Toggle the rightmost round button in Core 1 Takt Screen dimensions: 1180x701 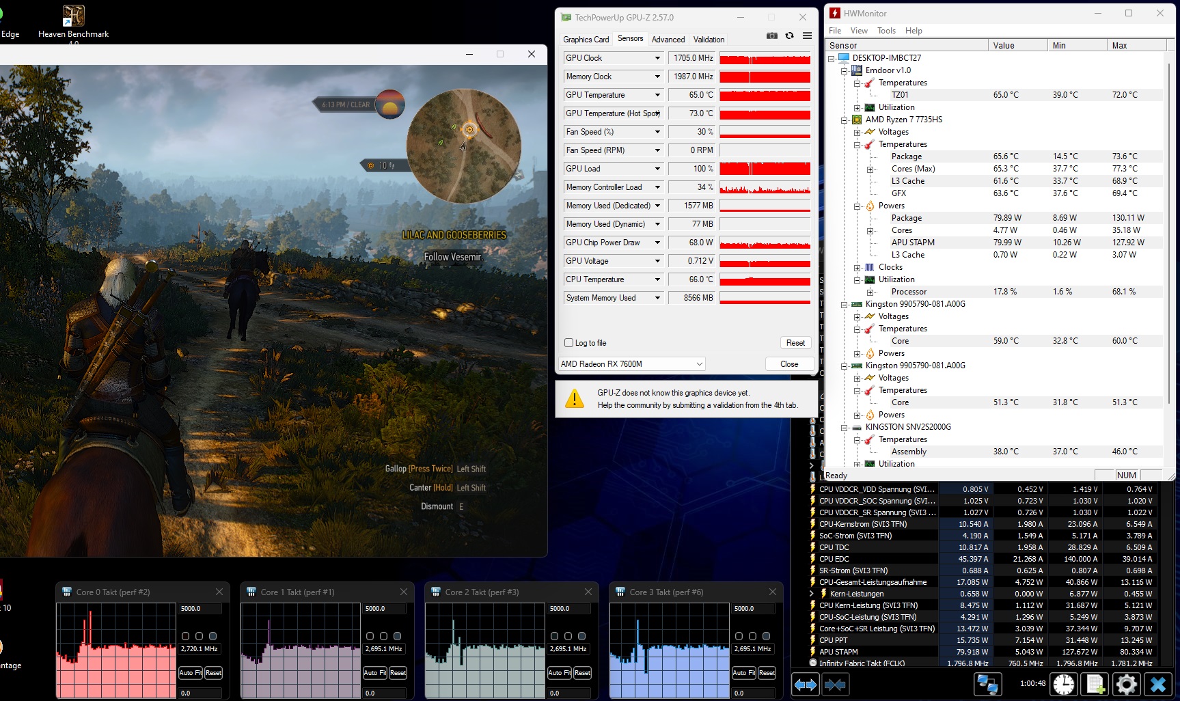[x=397, y=636]
